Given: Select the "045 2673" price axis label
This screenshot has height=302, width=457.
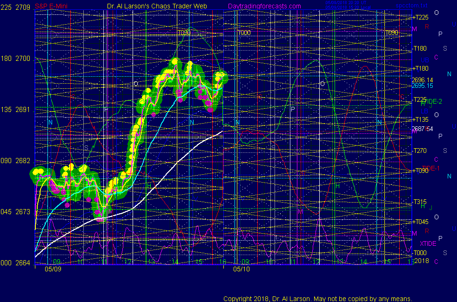Looking at the screenshot, I should (x=15, y=212).
